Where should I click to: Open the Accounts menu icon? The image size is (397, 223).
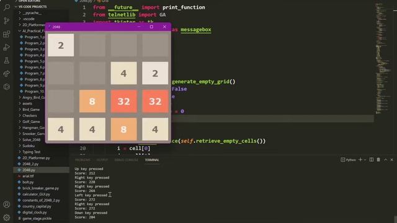7,204
